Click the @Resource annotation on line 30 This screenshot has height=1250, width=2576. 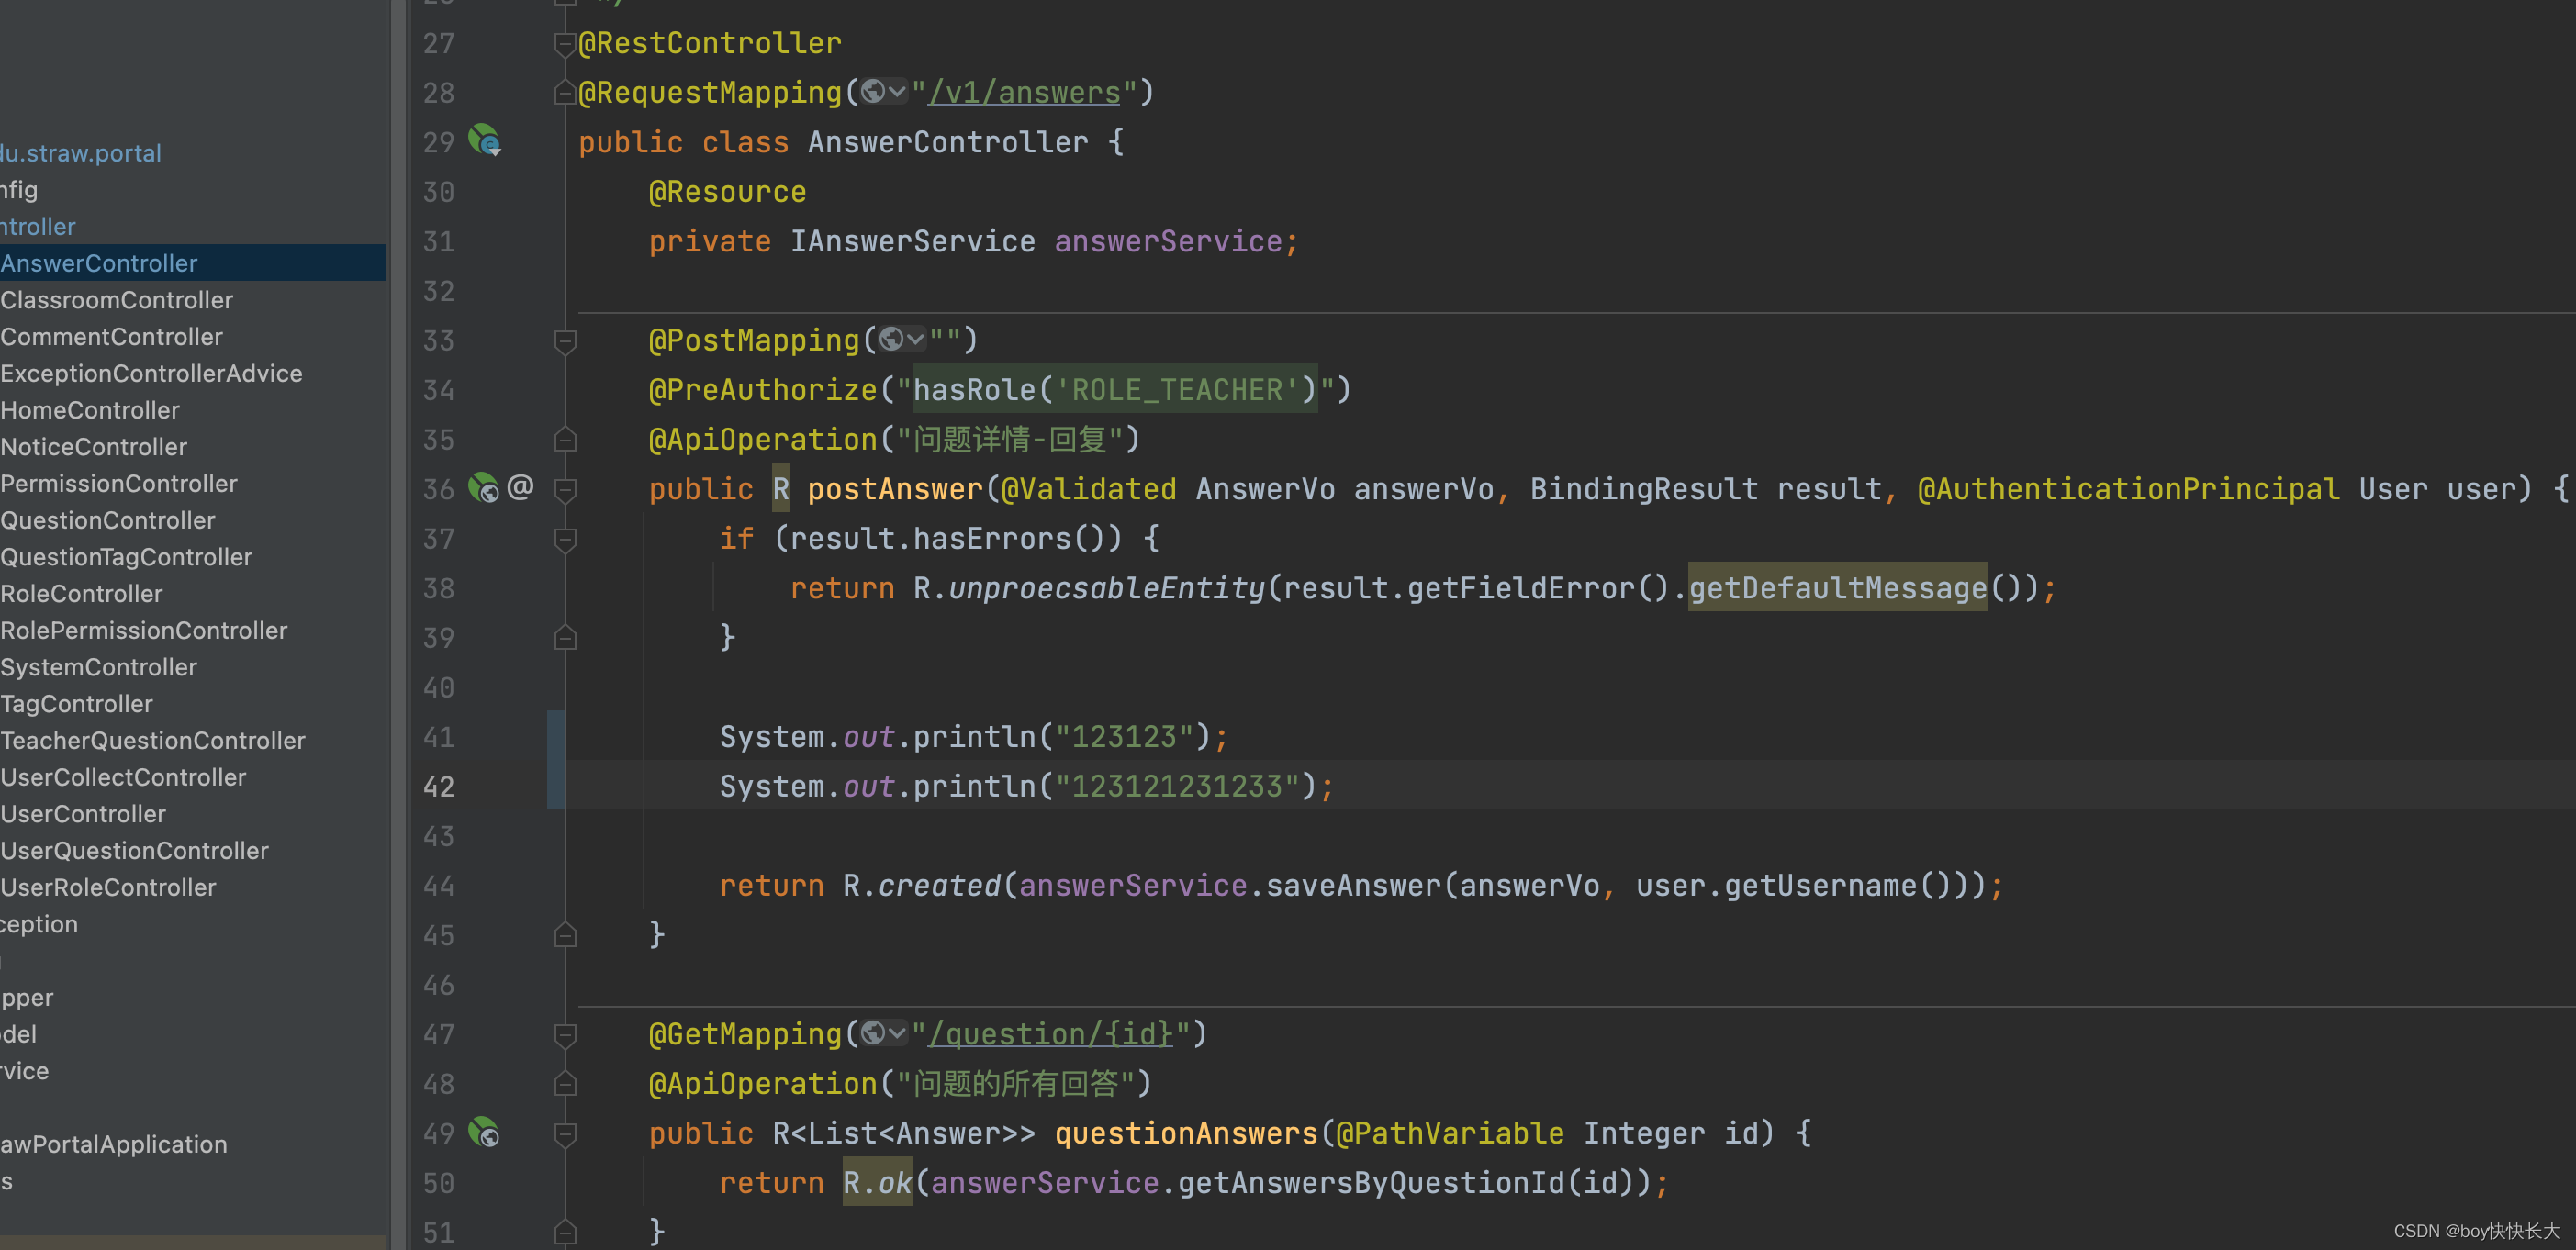727,192
